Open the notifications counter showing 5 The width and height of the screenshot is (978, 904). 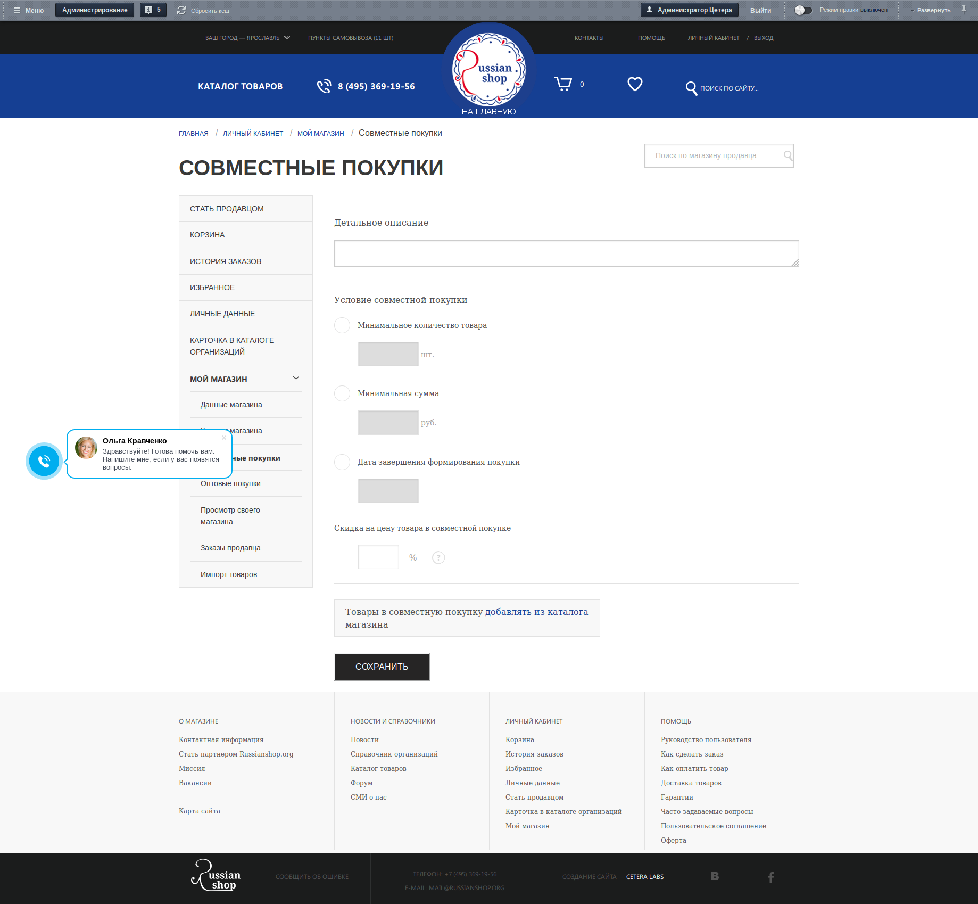coord(153,9)
